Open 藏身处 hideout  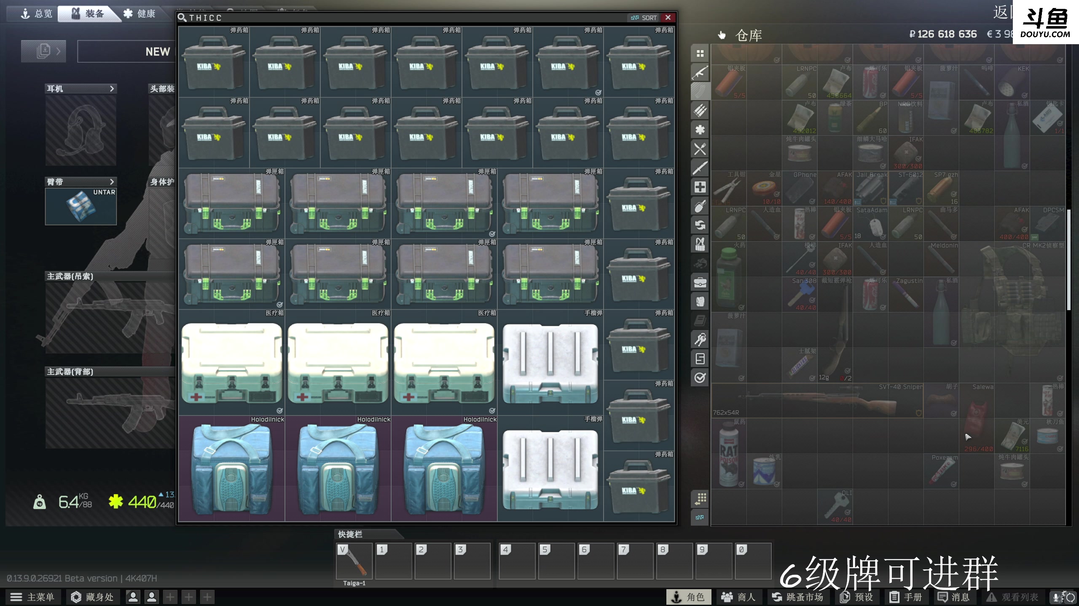tap(93, 597)
